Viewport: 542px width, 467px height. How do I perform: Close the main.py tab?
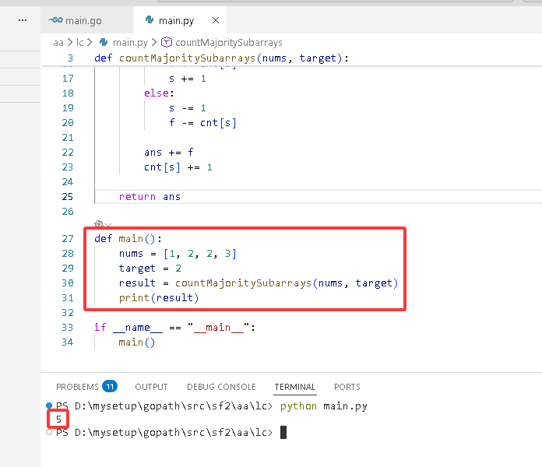(x=216, y=20)
